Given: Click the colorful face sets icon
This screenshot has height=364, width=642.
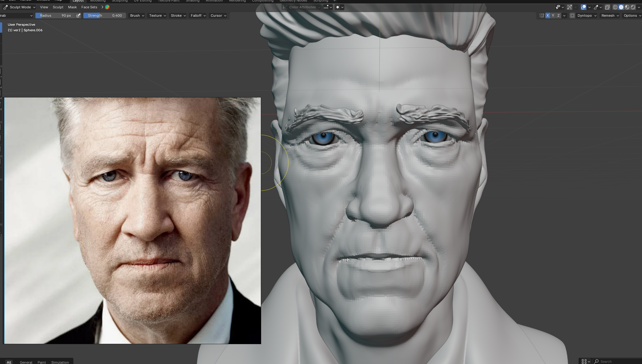Looking at the screenshot, I should tap(107, 7).
